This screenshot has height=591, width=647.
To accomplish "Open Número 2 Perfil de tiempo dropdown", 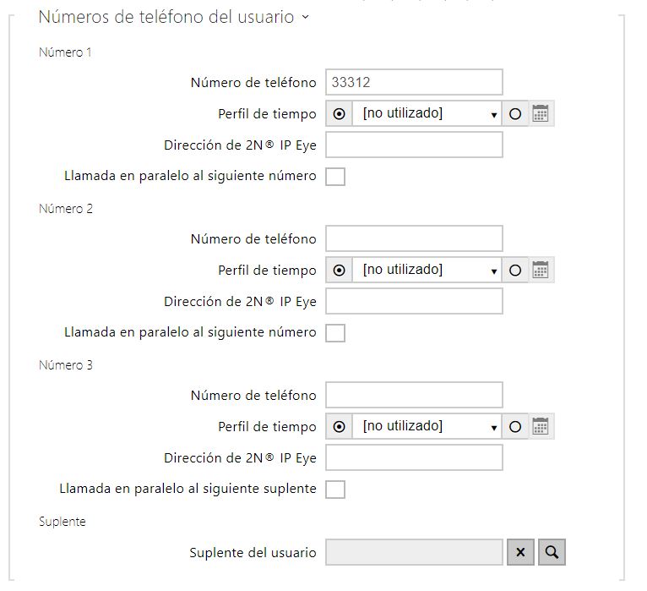I will point(428,270).
